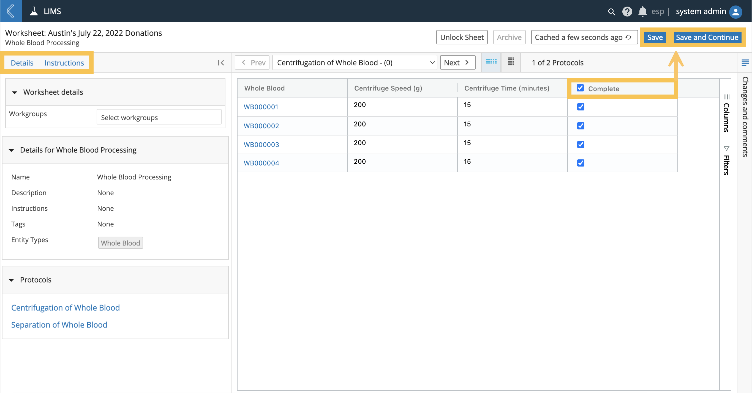The image size is (752, 393).
Task: Switch to the row grid view icon
Action: [x=491, y=62]
